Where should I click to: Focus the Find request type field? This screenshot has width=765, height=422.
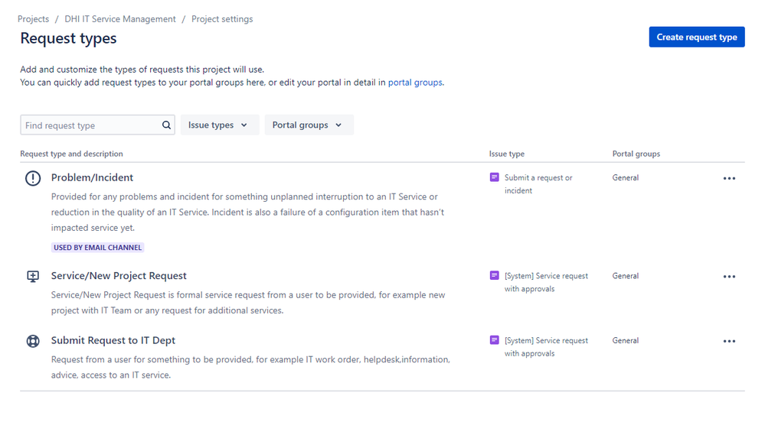tap(90, 125)
